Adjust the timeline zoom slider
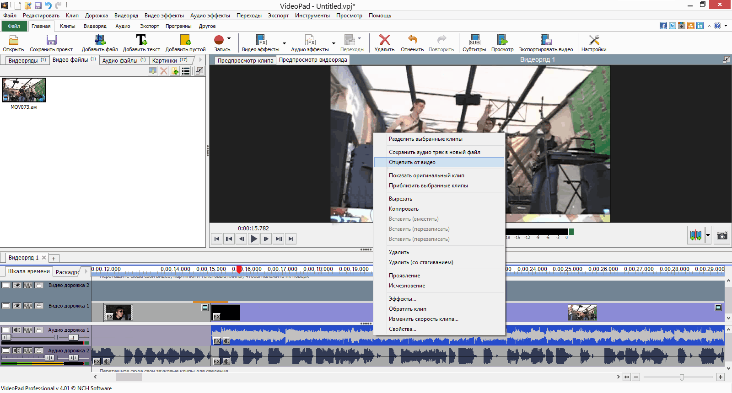This screenshot has height=393, width=732. click(682, 377)
